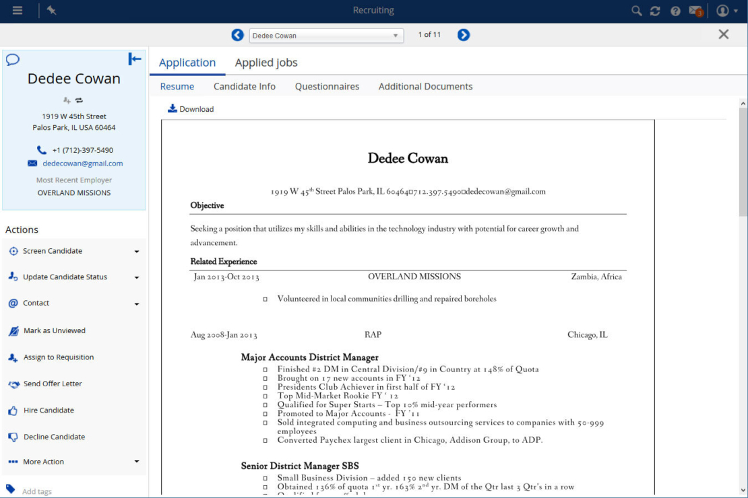Expand the Screen Candidate menu
The height and width of the screenshot is (498, 748).
pyautogui.click(x=74, y=251)
